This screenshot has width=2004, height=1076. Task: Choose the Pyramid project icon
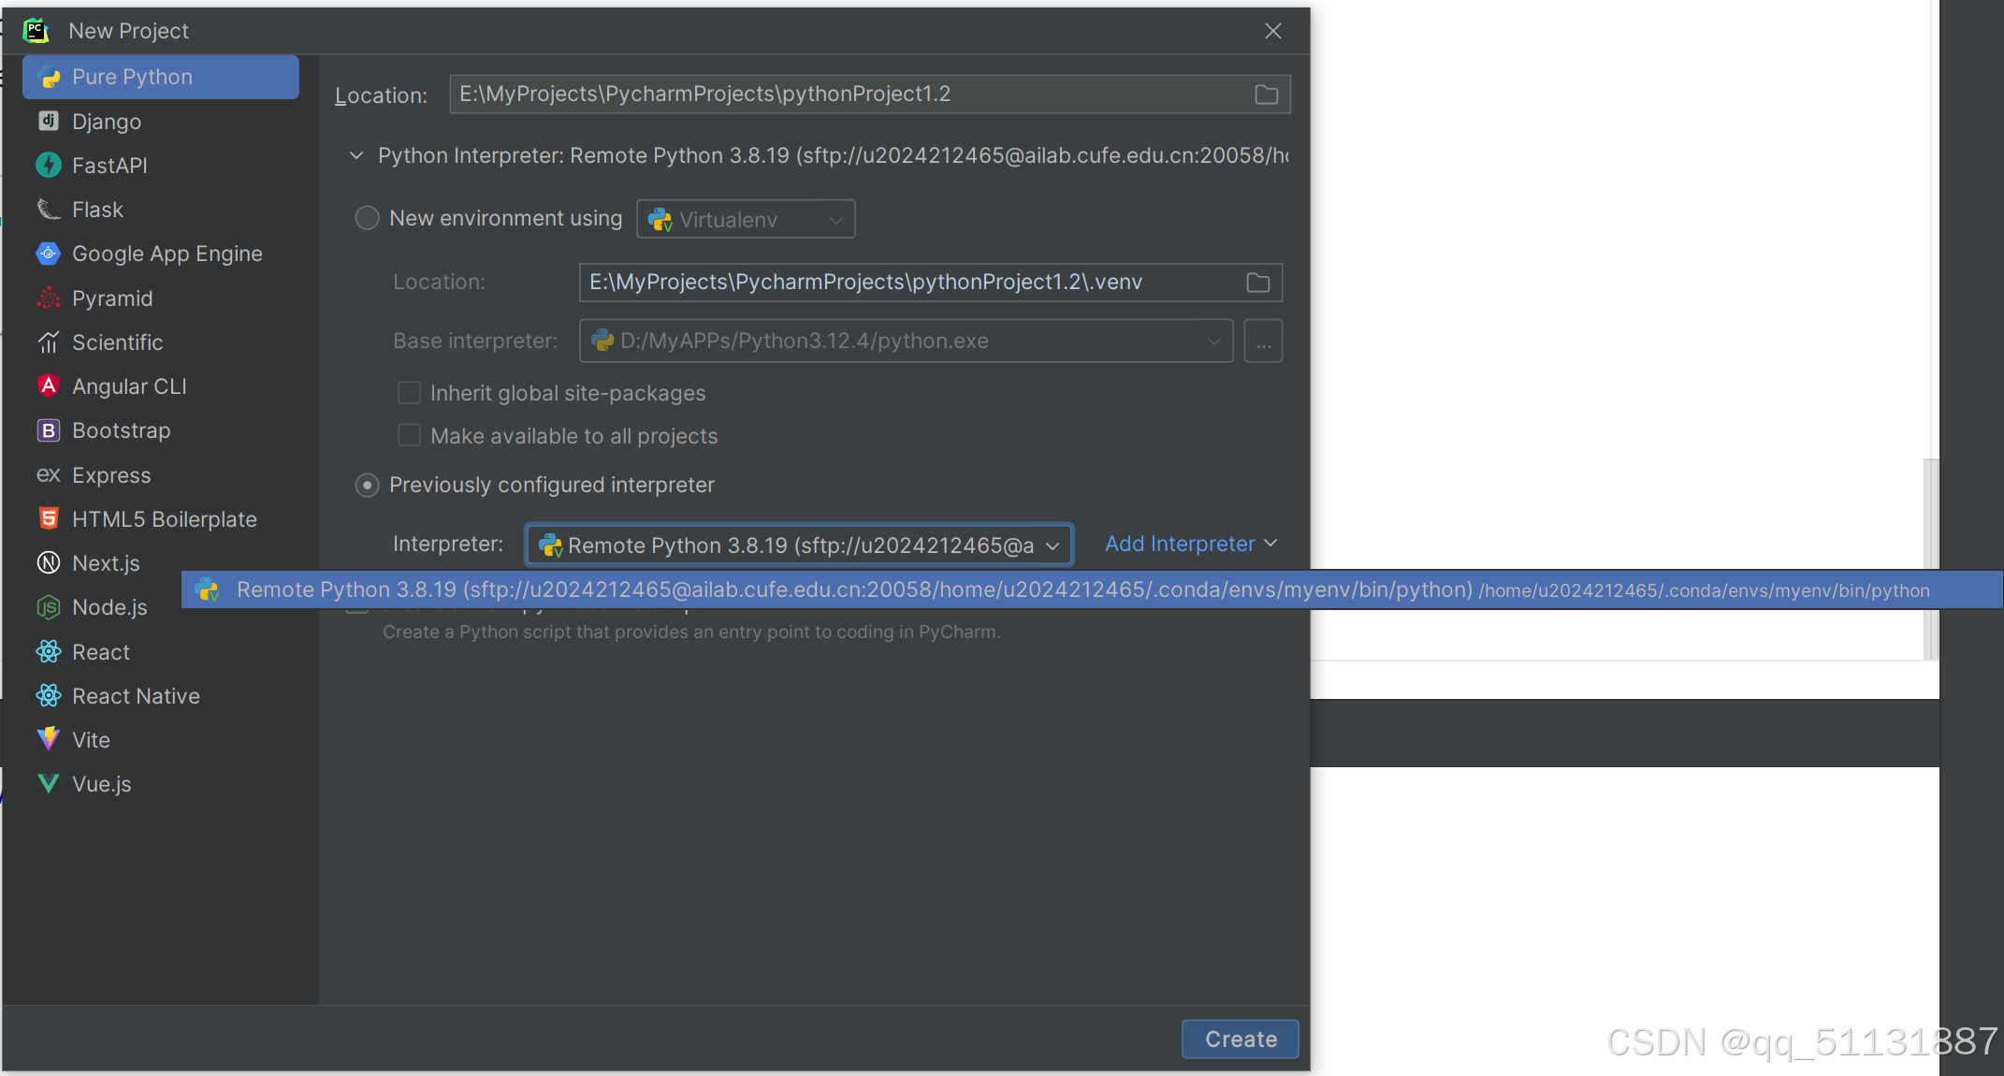pyautogui.click(x=49, y=298)
